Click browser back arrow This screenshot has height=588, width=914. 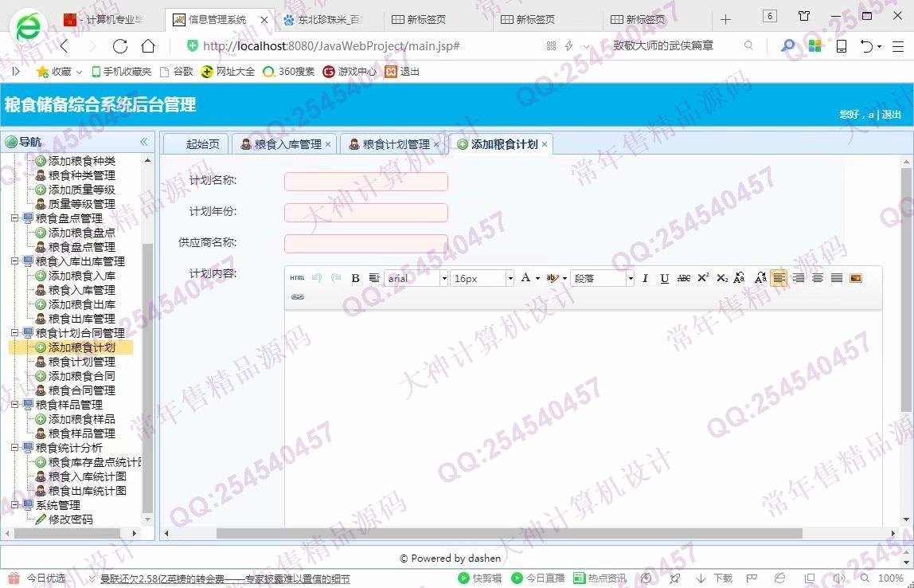(64, 46)
